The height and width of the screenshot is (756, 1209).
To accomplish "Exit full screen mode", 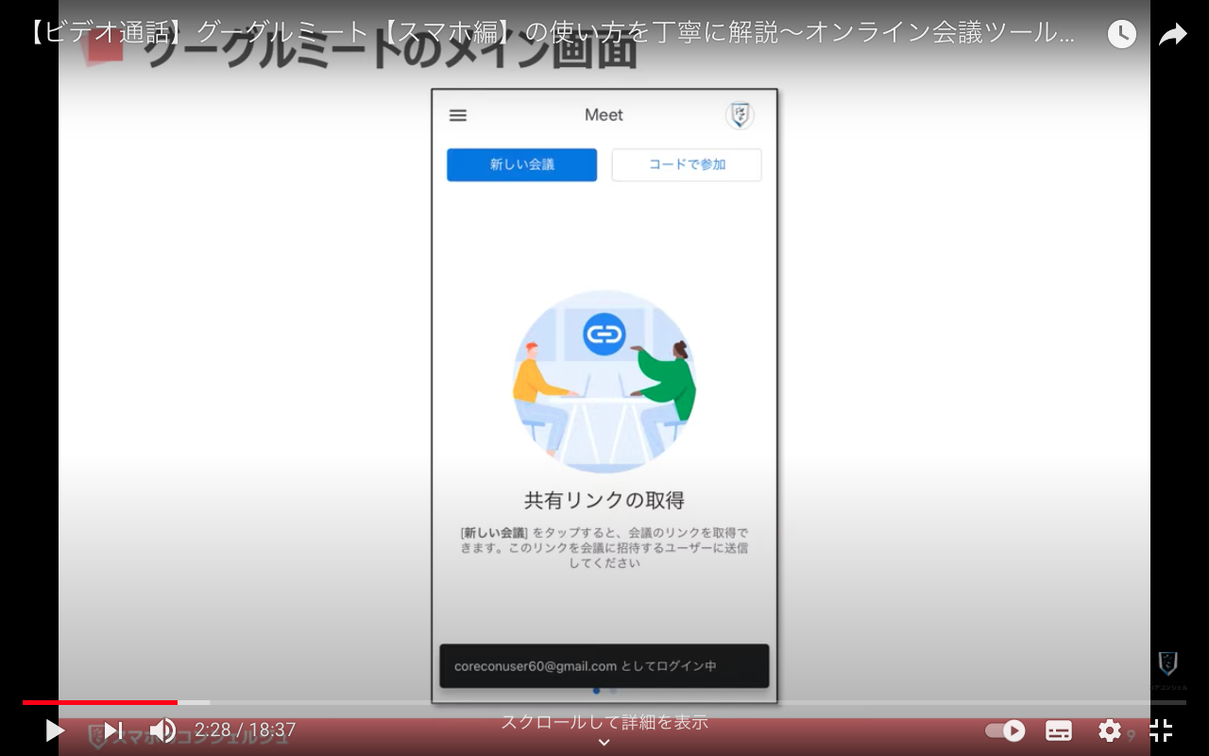I will (x=1161, y=730).
